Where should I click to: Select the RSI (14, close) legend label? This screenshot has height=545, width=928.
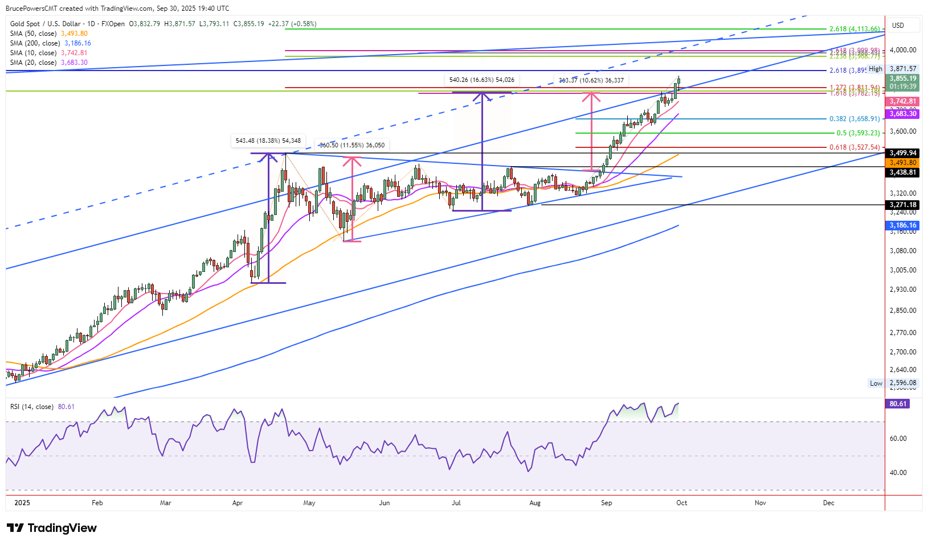tap(32, 407)
